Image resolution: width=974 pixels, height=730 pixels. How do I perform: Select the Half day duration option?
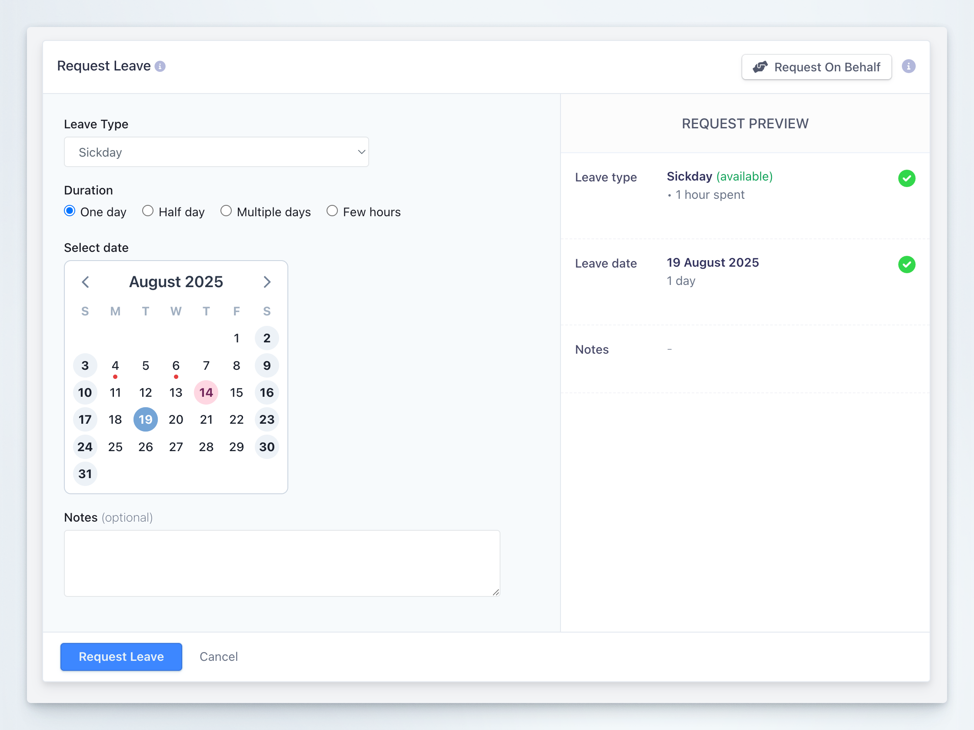click(x=148, y=211)
